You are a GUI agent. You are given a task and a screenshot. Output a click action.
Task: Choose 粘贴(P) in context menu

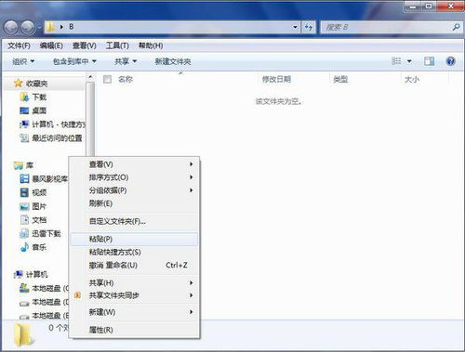click(x=134, y=239)
